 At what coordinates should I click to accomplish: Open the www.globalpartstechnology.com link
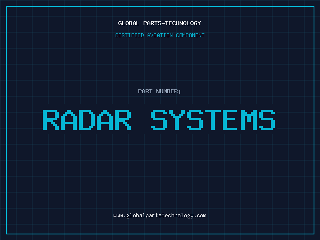[160, 216]
